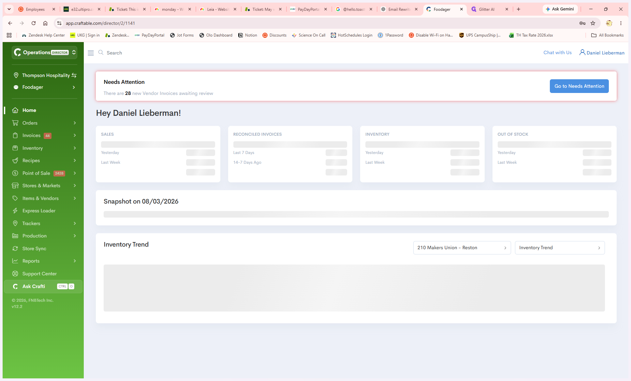631x381 pixels.
Task: Go back with browser back arrow
Action: tap(10, 23)
